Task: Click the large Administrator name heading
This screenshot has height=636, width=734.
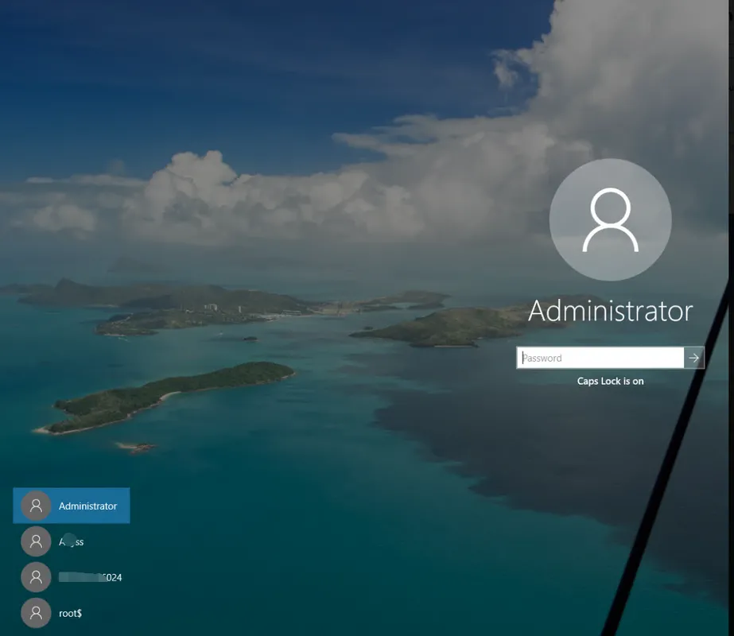Action: click(610, 311)
